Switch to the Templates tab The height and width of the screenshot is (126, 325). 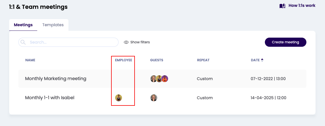pos(53,25)
